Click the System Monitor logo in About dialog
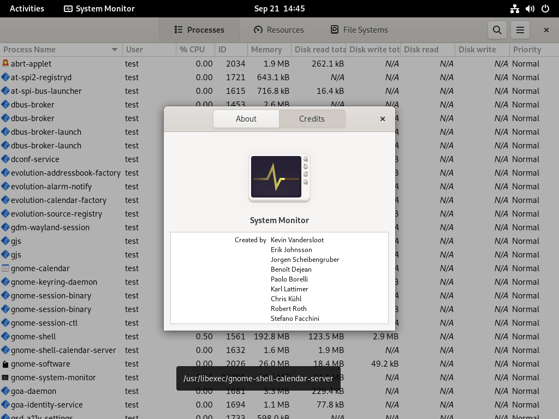This screenshot has width=559, height=419. pos(279,178)
